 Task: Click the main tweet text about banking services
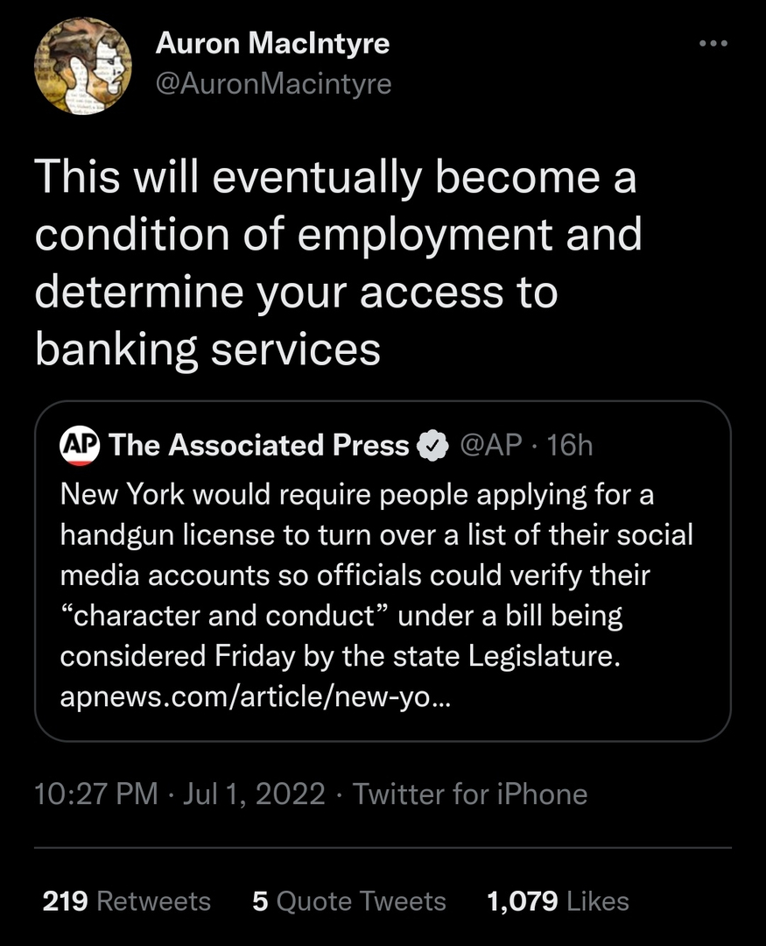337,264
